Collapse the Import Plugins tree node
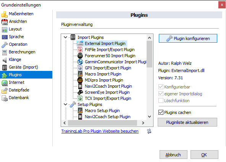 [65, 37]
